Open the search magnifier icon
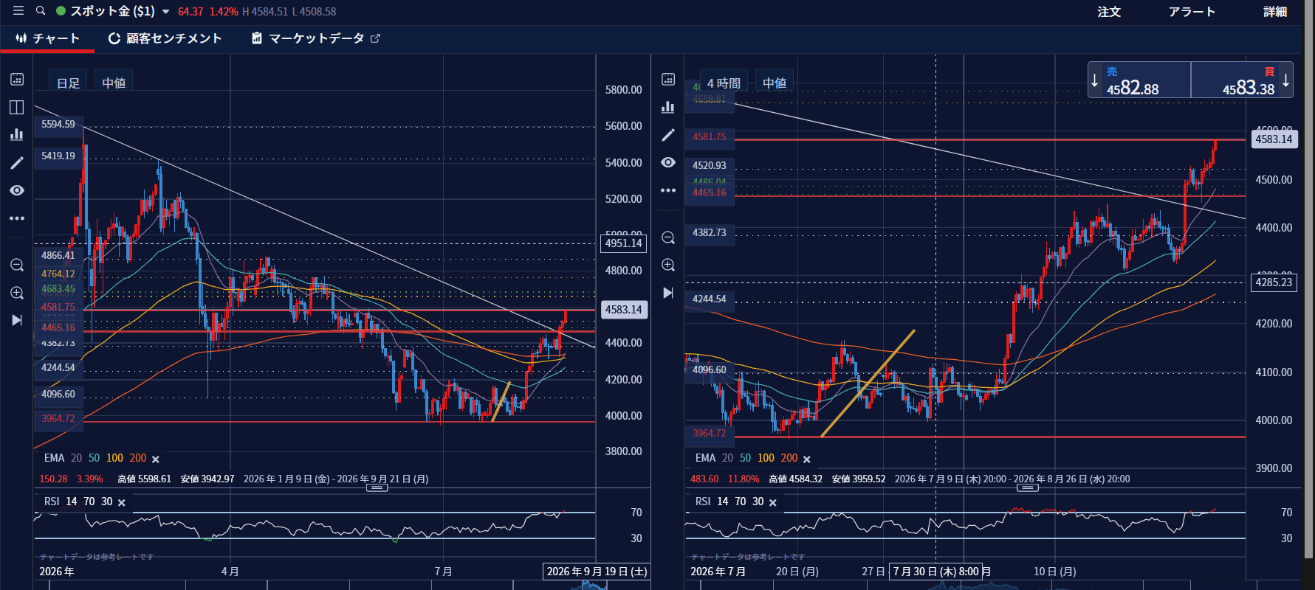The image size is (1315, 590). (41, 11)
